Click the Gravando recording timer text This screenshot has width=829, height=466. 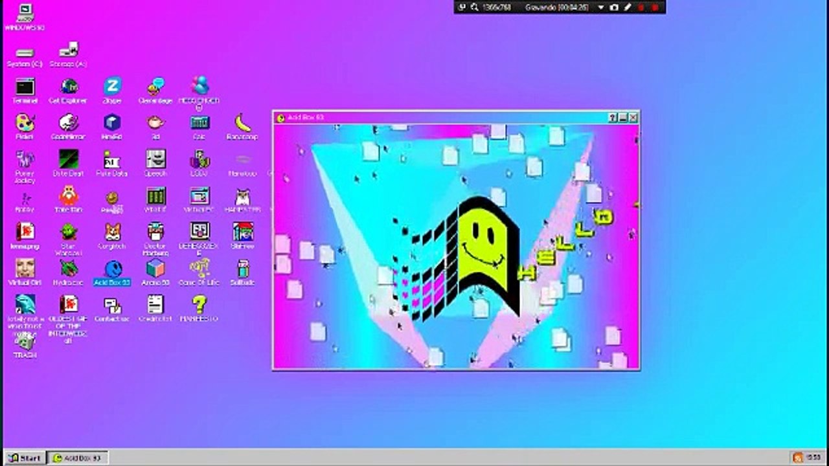click(x=556, y=7)
